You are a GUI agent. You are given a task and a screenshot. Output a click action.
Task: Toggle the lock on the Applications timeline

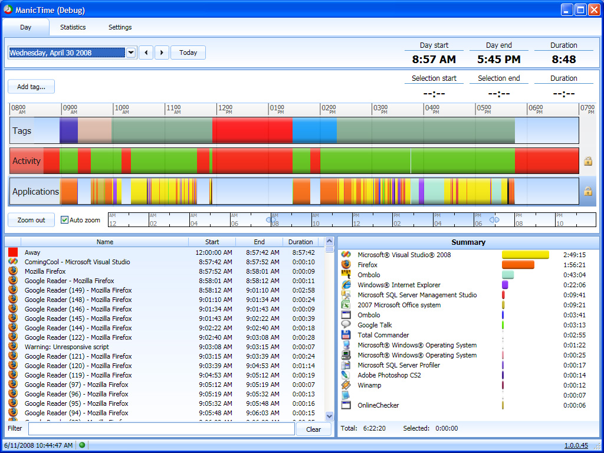pyautogui.click(x=587, y=191)
